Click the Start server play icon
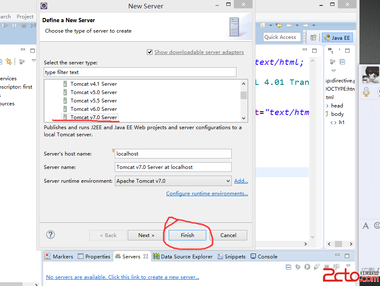 [x=307, y=267]
